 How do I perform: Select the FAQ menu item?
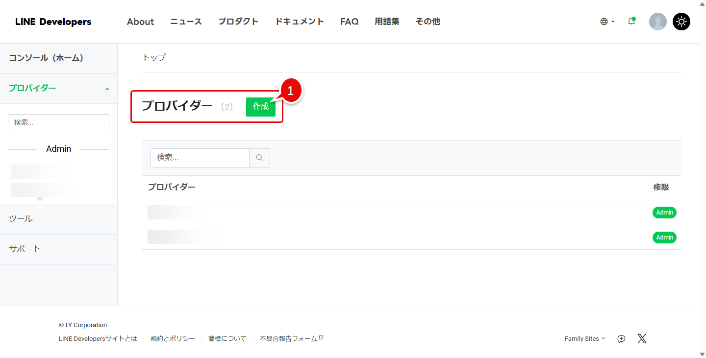(349, 22)
